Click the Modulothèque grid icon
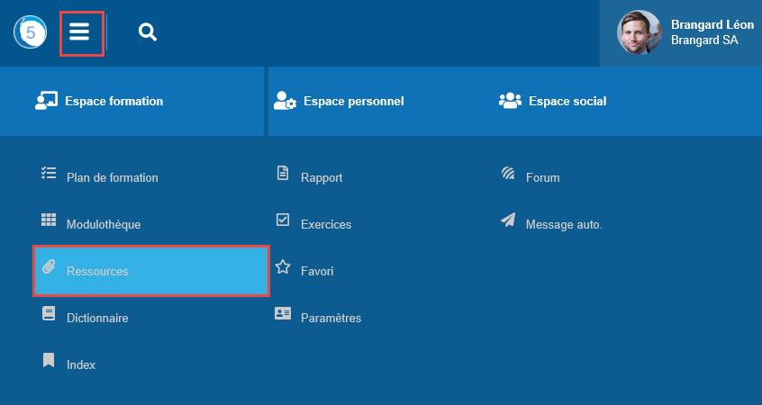This screenshot has width=762, height=405. 49,220
